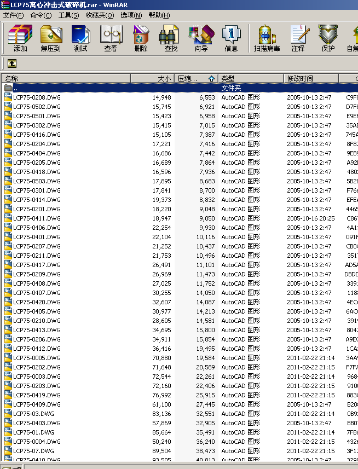This screenshot has height=469, width=358.
Task: Show archive Info (信息) icon
Action: [x=231, y=38]
